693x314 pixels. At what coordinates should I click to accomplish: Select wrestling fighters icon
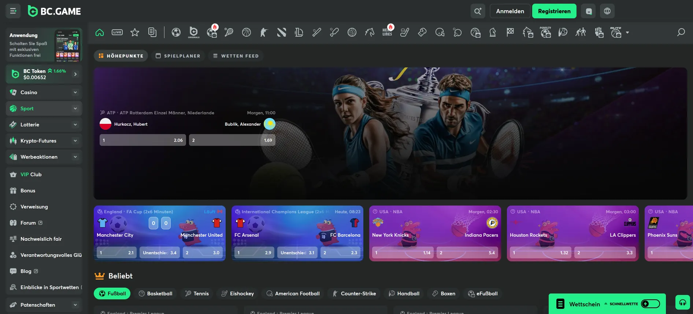coord(581,32)
